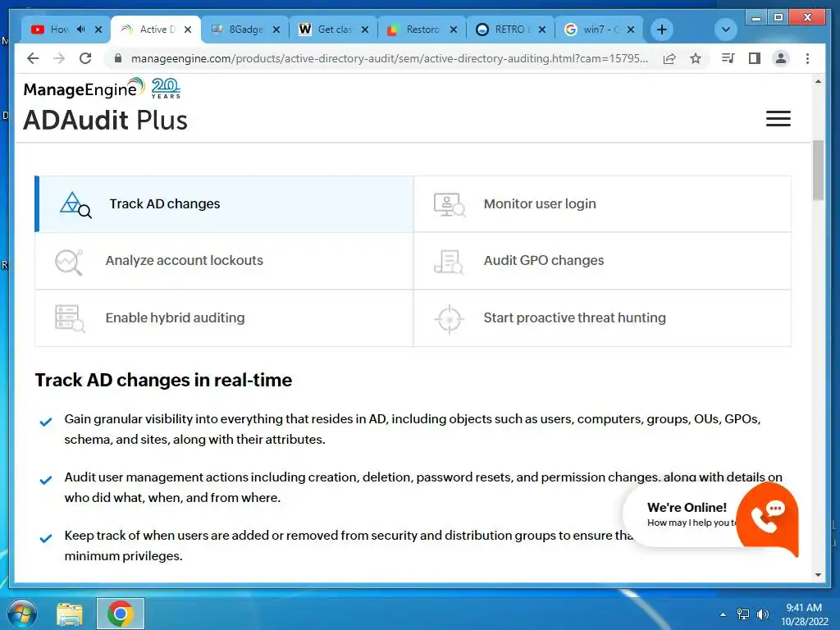Click the taskbar clock showing 9:41 AM
The height and width of the screenshot is (630, 840).
[x=804, y=614]
